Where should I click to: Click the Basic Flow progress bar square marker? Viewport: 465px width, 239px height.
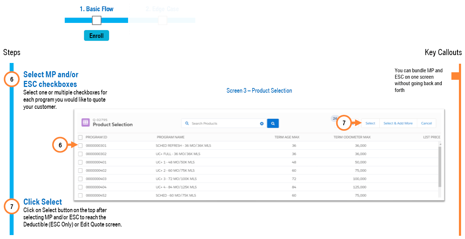click(97, 20)
